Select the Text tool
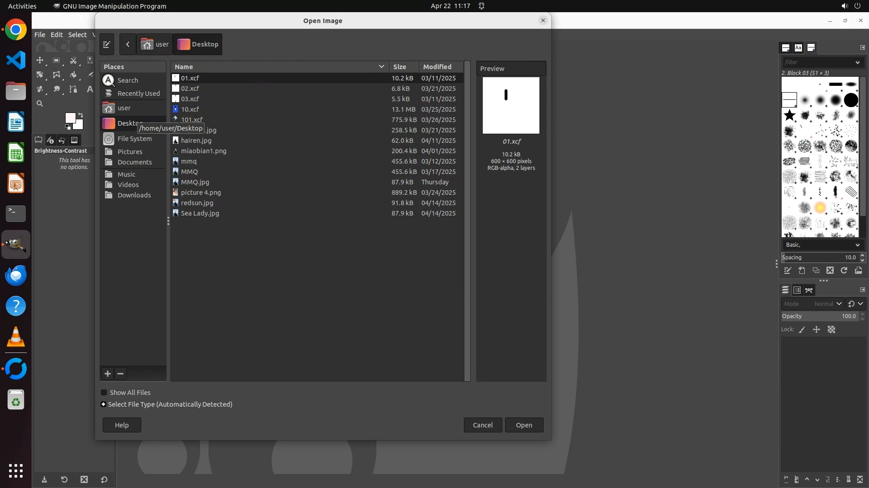869x488 pixels. pyautogui.click(x=90, y=89)
